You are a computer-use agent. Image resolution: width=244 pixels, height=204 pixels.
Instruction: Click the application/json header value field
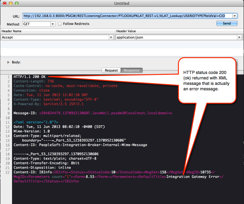point(176,37)
